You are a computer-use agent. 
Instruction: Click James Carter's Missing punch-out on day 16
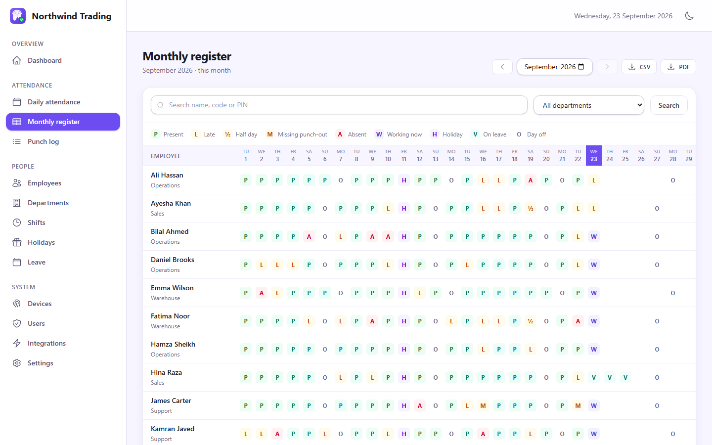[x=483, y=405]
